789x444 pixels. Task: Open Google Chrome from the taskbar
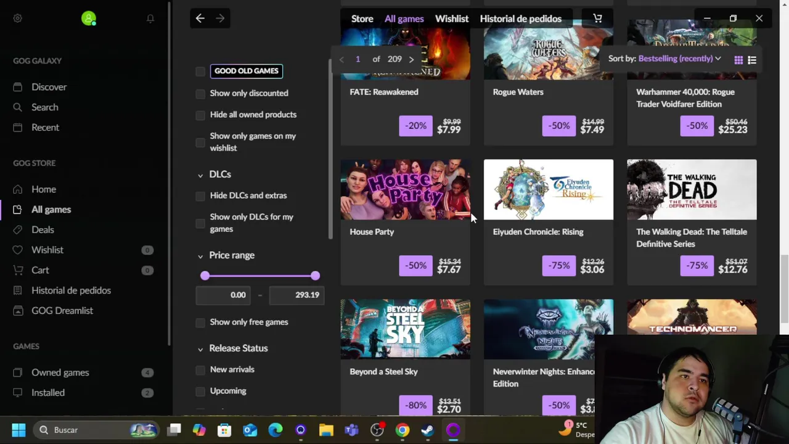(402, 430)
